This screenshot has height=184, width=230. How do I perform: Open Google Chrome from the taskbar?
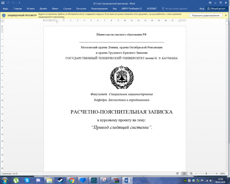click(x=71, y=181)
